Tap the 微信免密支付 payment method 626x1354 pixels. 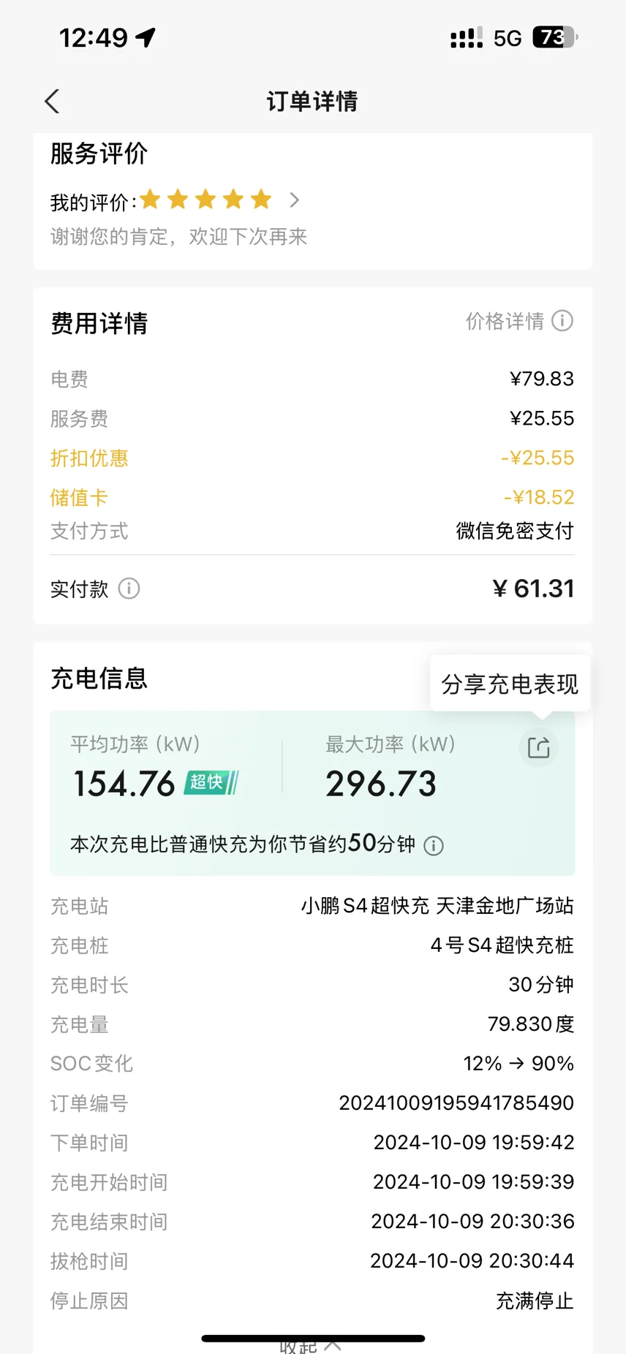click(x=515, y=532)
